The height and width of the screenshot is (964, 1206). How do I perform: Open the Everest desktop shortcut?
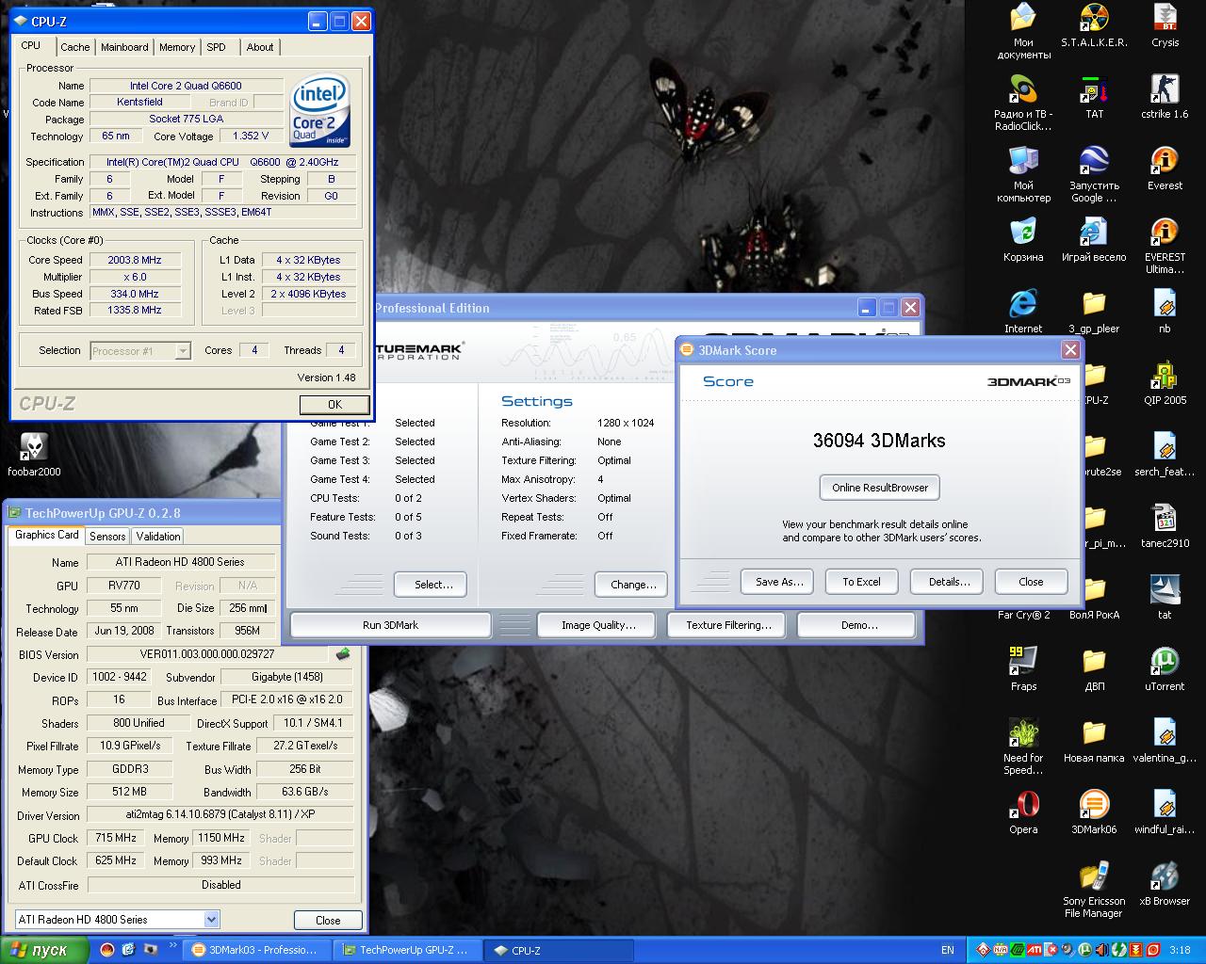click(x=1165, y=169)
